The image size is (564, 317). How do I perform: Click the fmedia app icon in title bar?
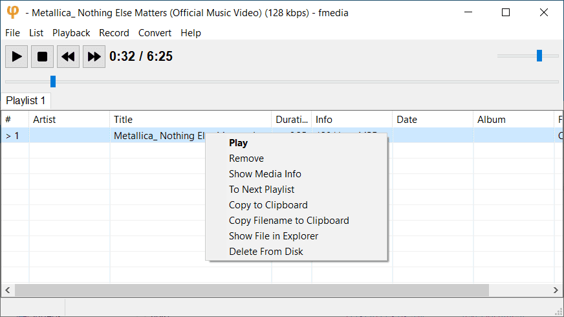click(x=12, y=12)
